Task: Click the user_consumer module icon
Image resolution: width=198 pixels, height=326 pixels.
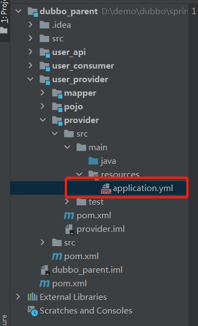Action: (45, 66)
